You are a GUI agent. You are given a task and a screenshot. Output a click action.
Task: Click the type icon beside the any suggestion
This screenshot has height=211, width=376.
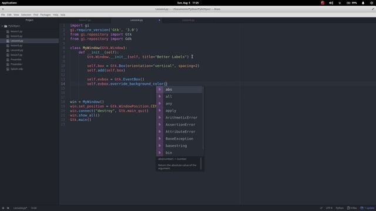coord(159,104)
